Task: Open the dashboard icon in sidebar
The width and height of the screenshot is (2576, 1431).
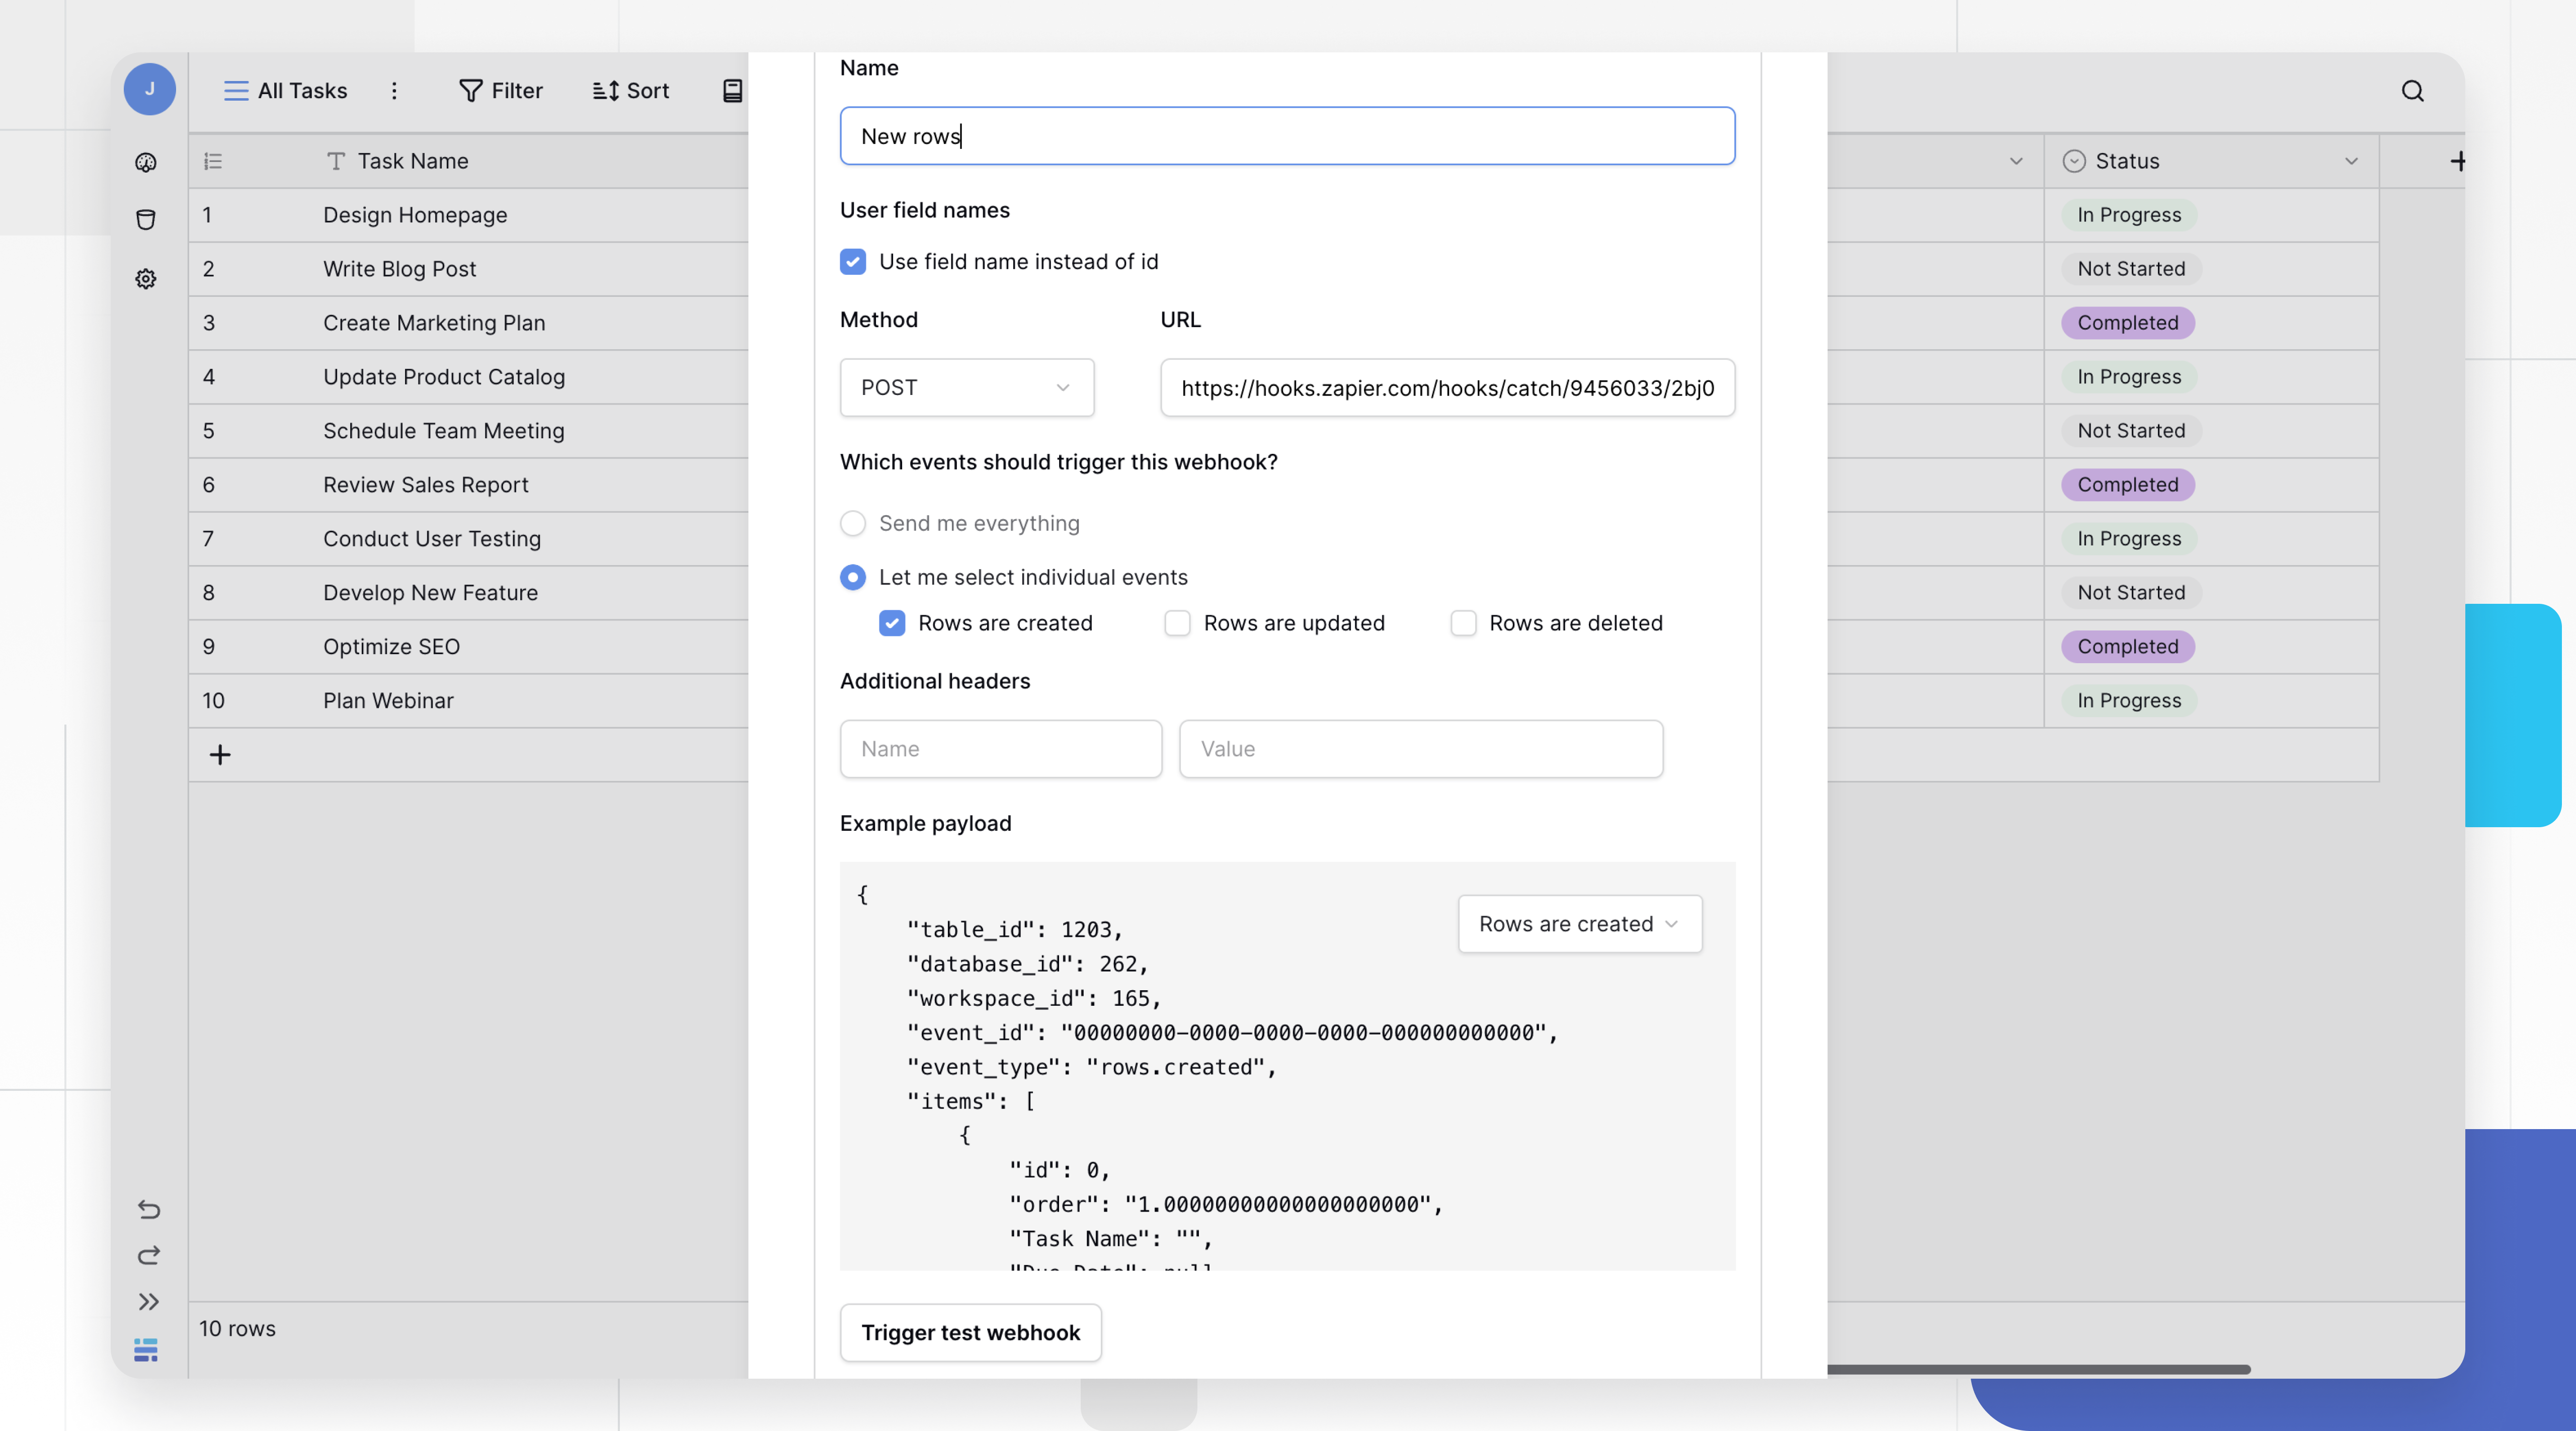Action: pos(146,162)
